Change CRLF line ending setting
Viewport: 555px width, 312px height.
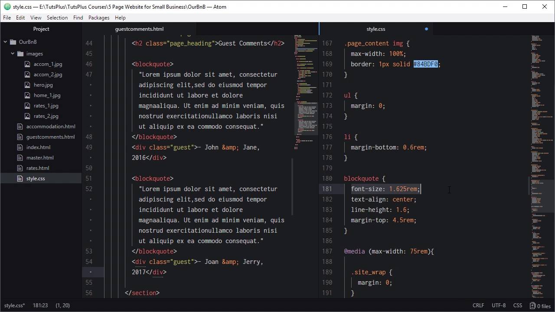coord(478,305)
